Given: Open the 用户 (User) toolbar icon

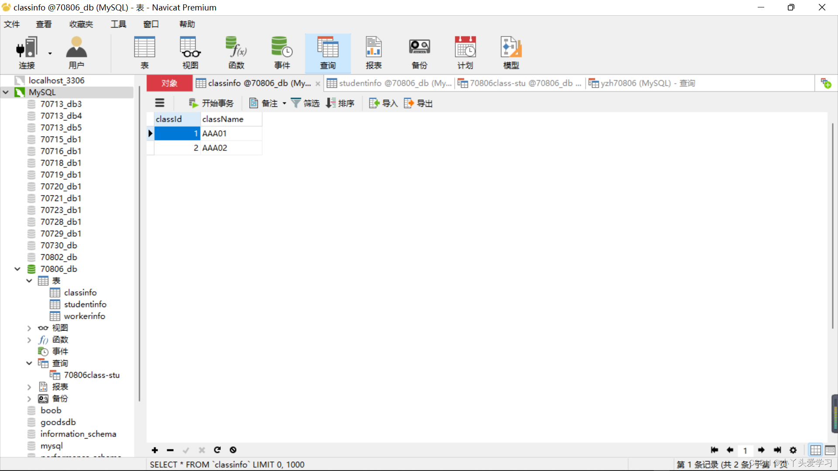Looking at the screenshot, I should pyautogui.click(x=76, y=53).
